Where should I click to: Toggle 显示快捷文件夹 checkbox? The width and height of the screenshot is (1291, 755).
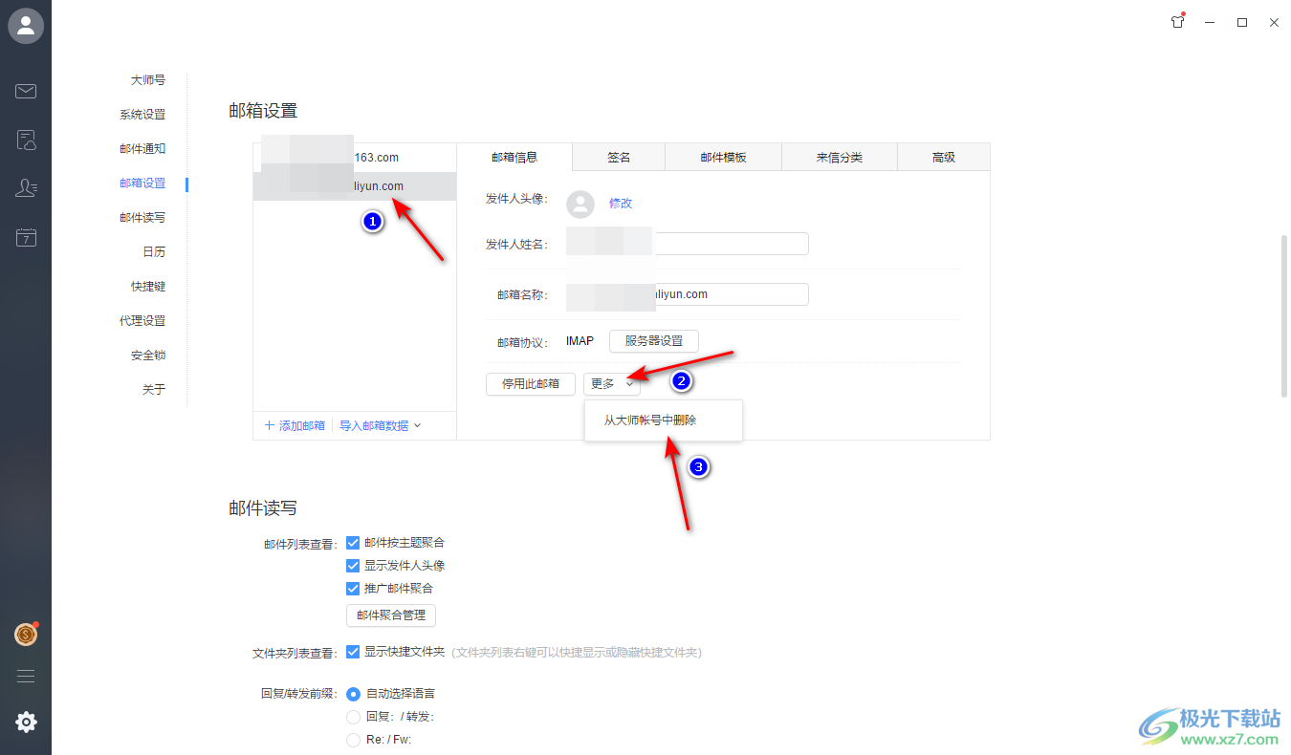tap(353, 652)
